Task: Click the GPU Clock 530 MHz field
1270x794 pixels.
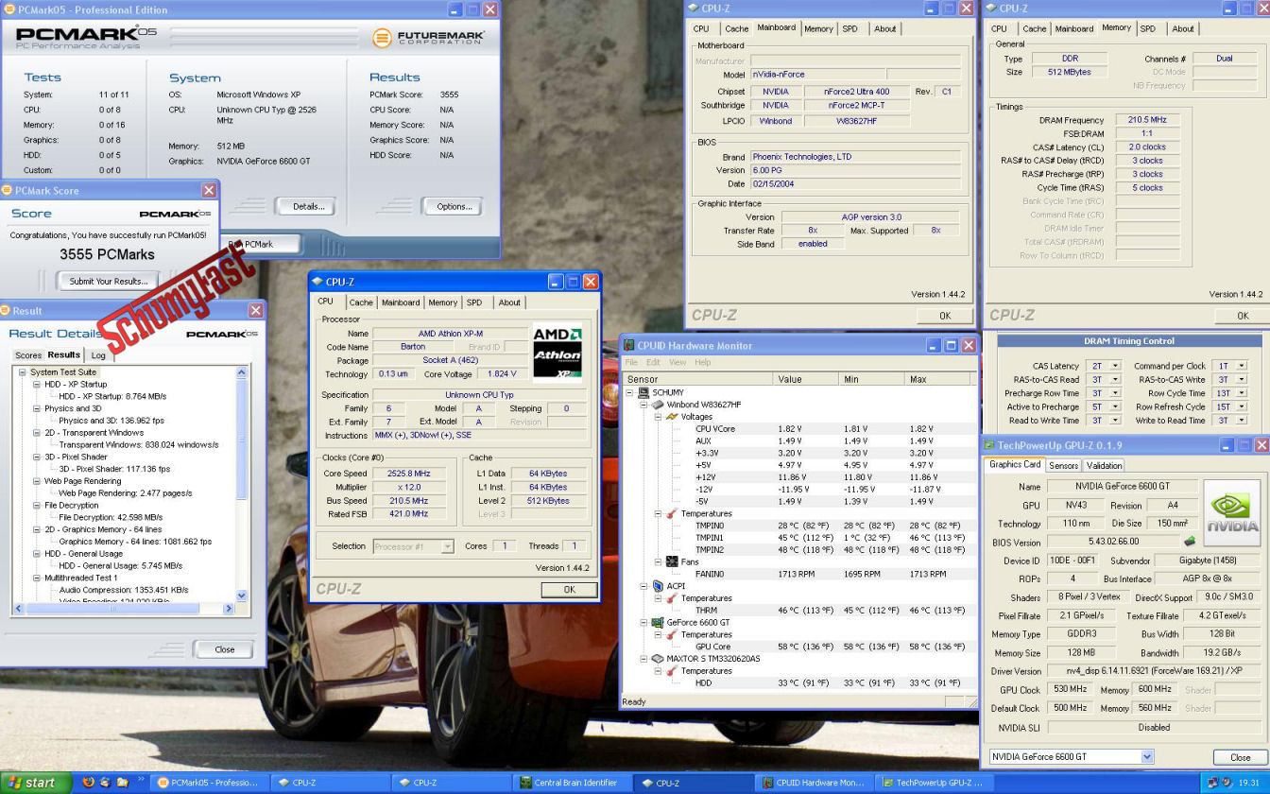Action: point(1071,690)
